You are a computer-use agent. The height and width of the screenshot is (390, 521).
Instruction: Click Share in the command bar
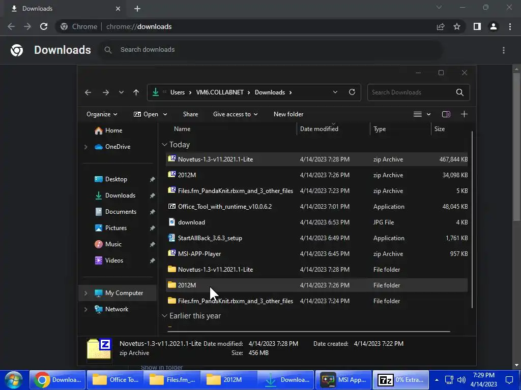[x=190, y=114]
